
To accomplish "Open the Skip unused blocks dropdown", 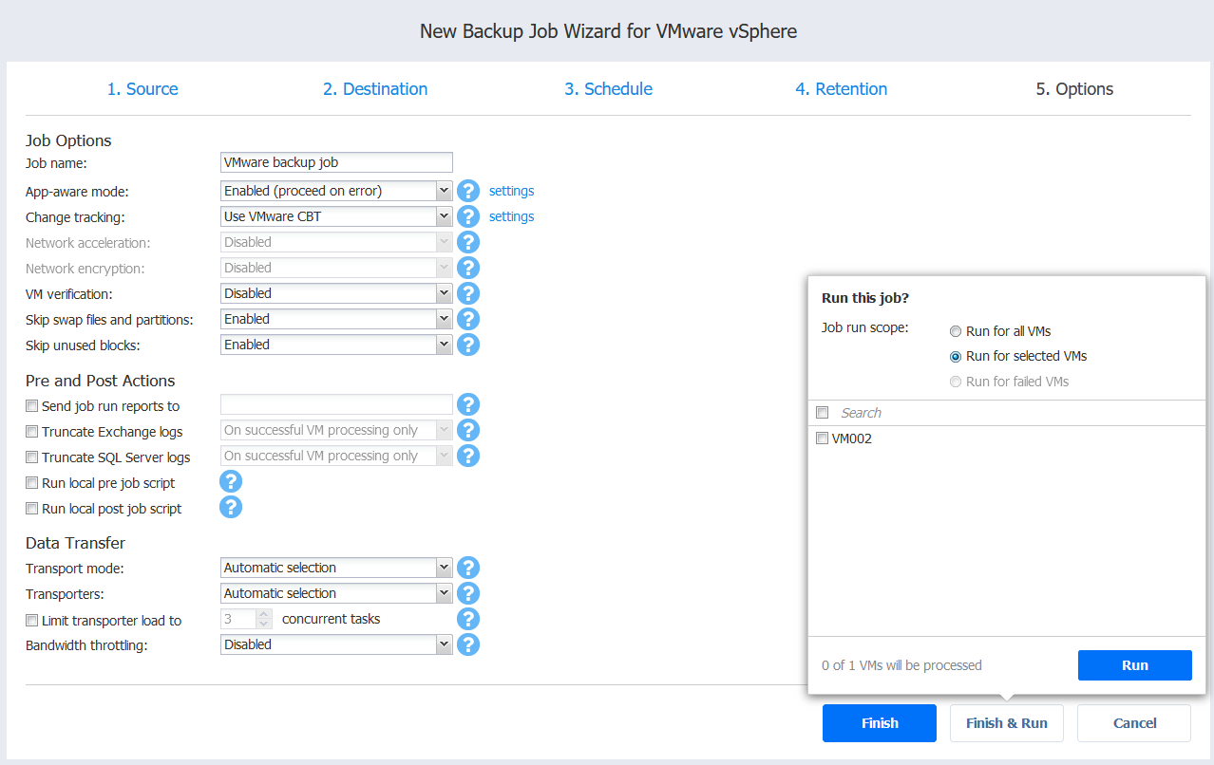I will (336, 345).
